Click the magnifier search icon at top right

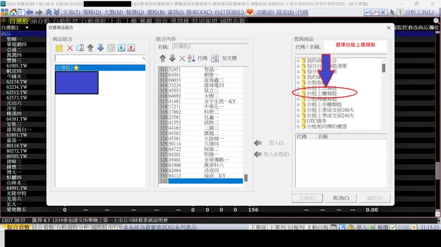(x=436, y=21)
